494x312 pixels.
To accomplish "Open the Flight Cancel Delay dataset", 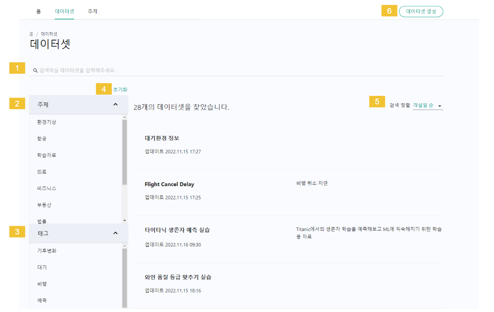I will click(x=169, y=184).
